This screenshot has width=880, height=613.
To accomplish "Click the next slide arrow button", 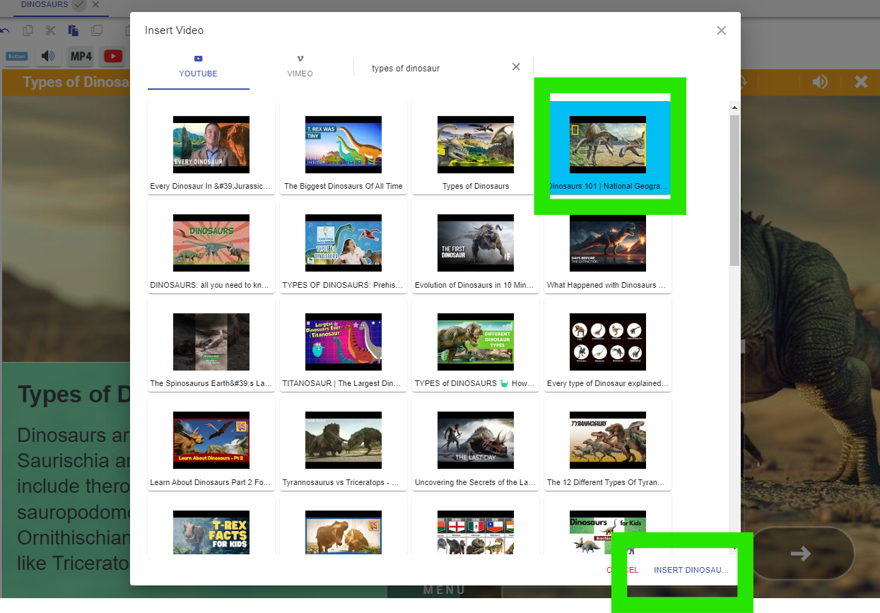I will pos(800,554).
